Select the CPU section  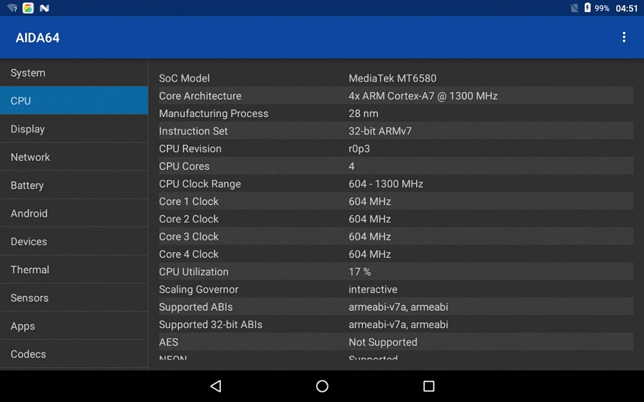point(74,100)
